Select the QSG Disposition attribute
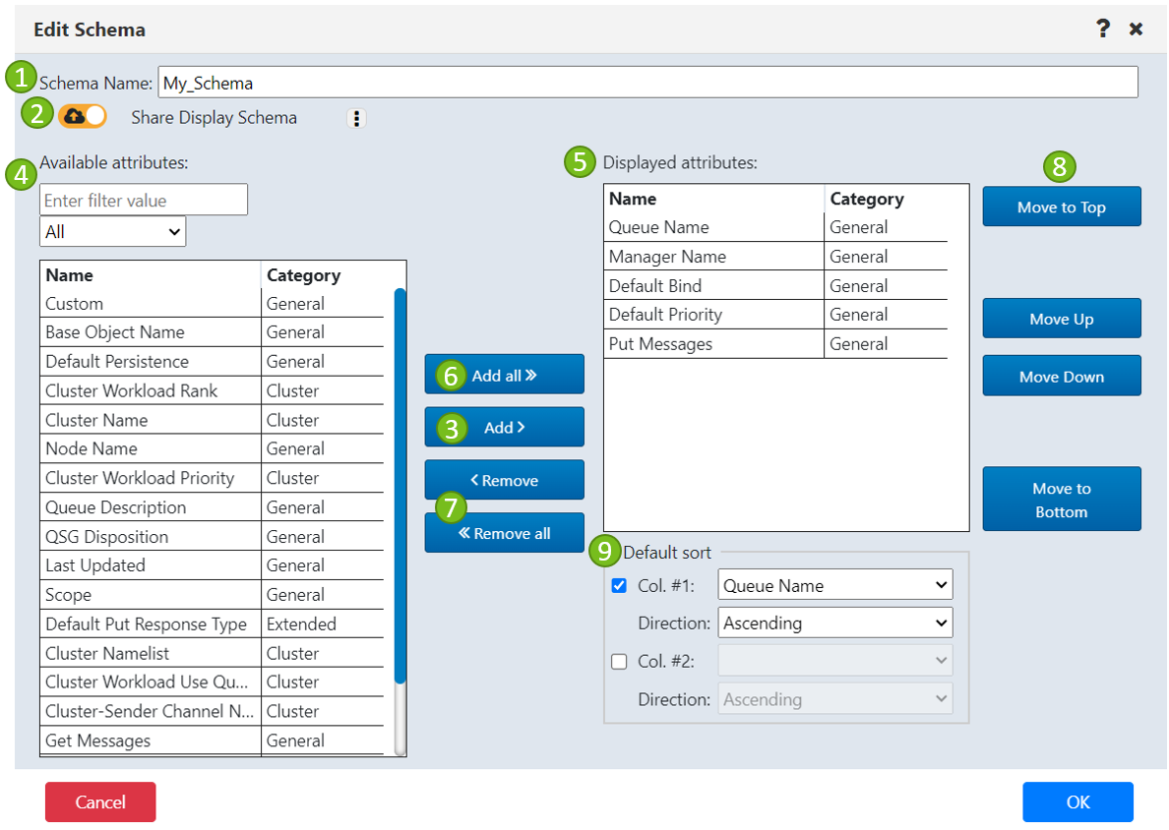The height and width of the screenshot is (830, 1169). point(212,536)
